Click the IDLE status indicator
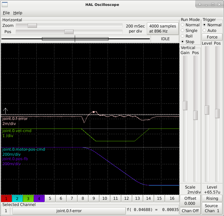The image size is (224, 216). 165,39
